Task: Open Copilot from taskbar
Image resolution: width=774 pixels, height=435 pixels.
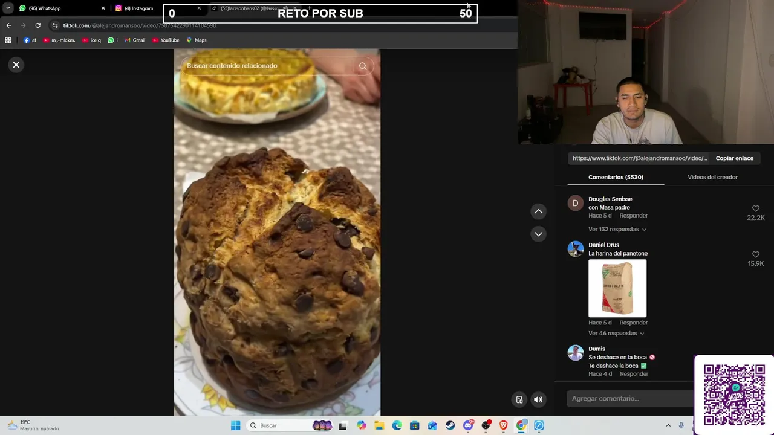Action: click(361, 425)
